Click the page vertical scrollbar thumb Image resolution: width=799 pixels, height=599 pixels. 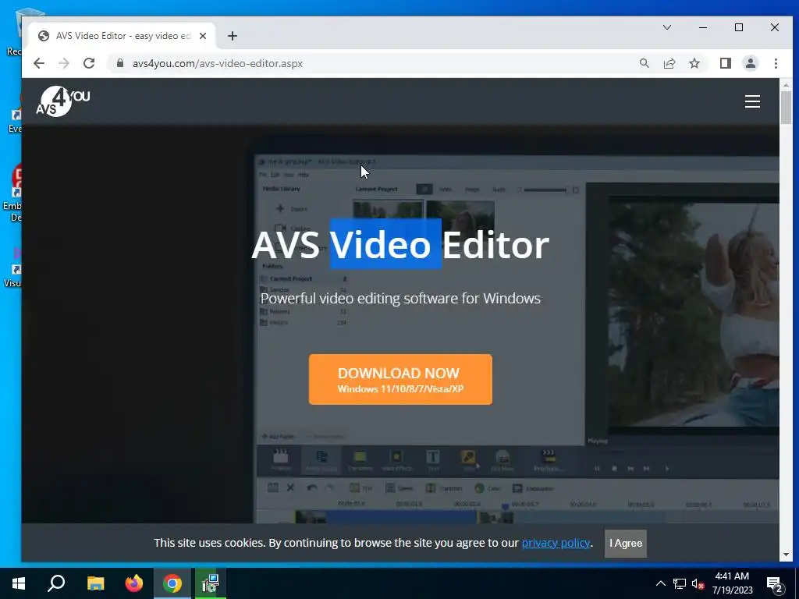click(x=786, y=107)
